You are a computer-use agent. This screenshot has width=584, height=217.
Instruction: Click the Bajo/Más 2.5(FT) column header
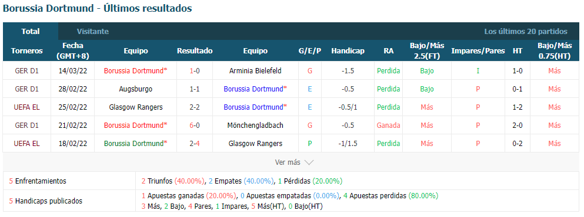(427, 51)
